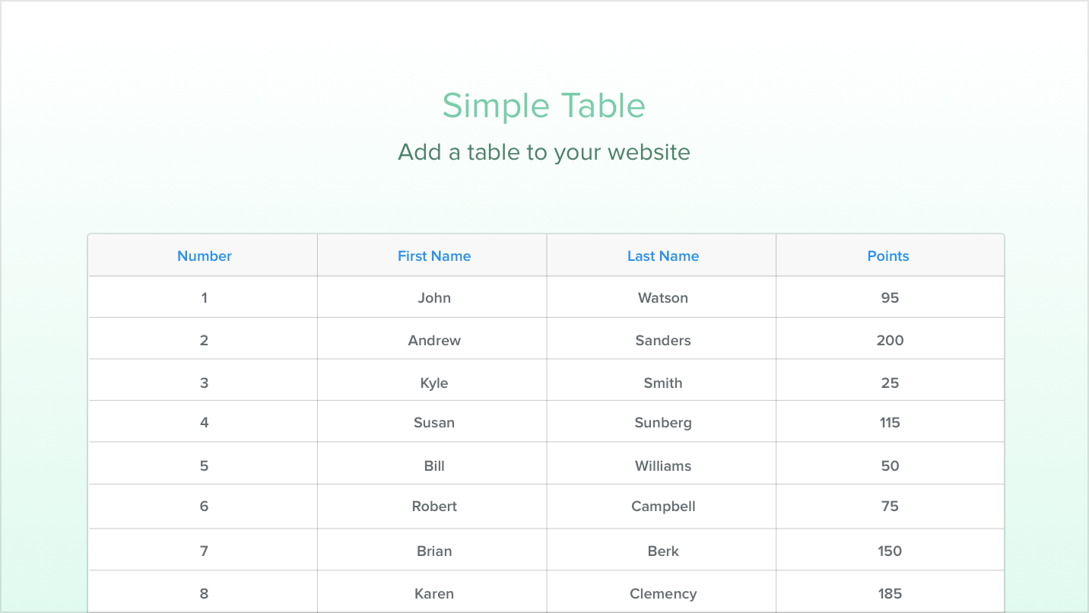Click the cell containing Campbell
This screenshot has height=613, width=1089.
(x=662, y=506)
